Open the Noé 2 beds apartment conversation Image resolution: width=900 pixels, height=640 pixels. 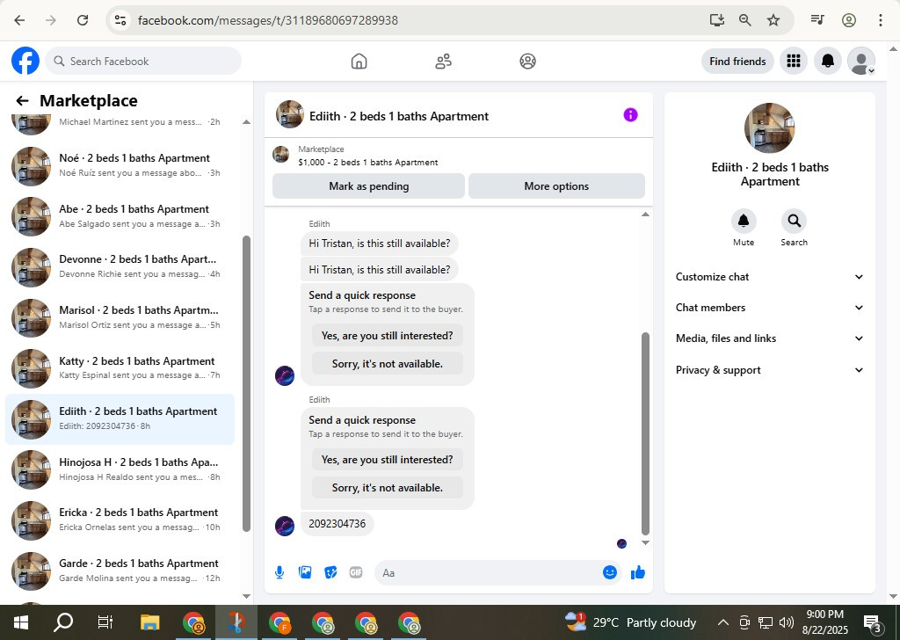120,166
